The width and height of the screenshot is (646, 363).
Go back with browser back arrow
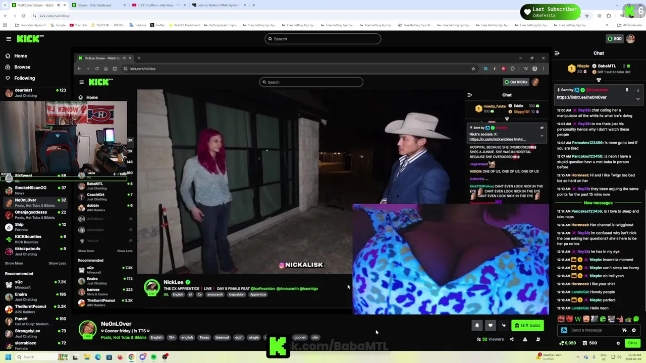click(x=6, y=16)
